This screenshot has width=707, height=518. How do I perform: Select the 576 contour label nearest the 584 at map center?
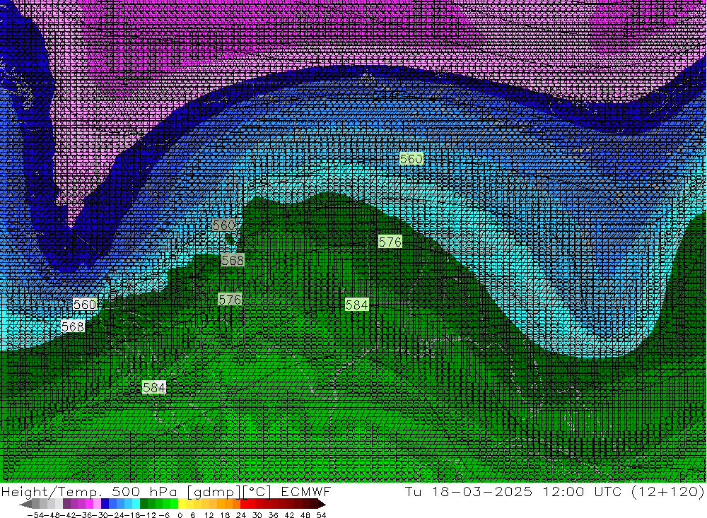point(390,242)
